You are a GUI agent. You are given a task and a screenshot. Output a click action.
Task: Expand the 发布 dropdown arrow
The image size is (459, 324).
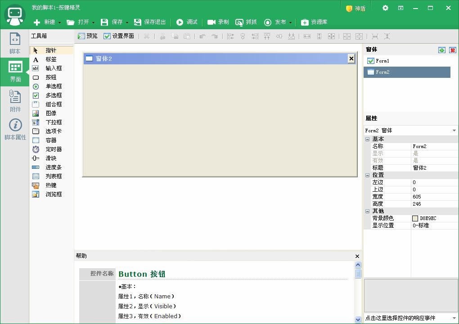(290, 22)
